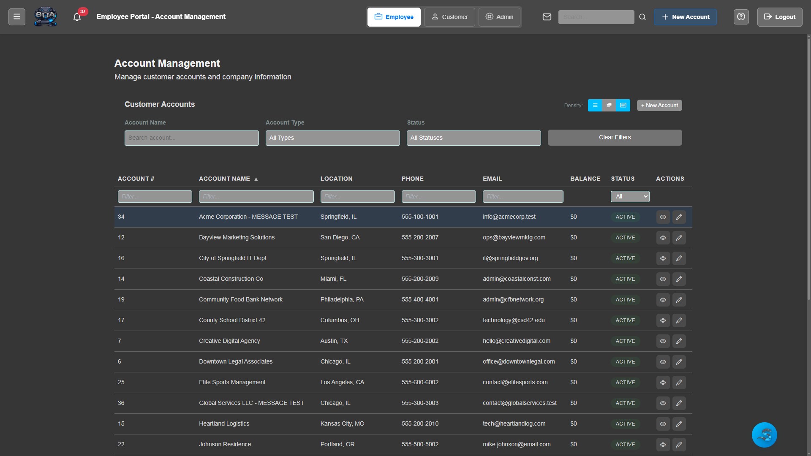Open the messages envelope icon

pos(547,17)
